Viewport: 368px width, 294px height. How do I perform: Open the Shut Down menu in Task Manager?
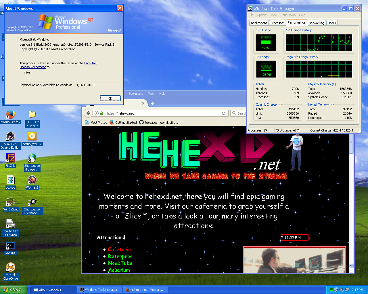(x=288, y=15)
